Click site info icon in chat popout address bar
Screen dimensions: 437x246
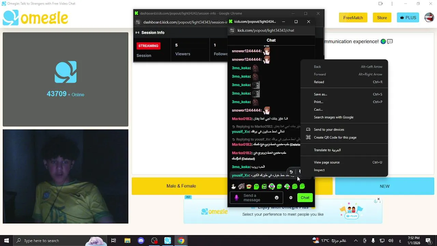232,30
